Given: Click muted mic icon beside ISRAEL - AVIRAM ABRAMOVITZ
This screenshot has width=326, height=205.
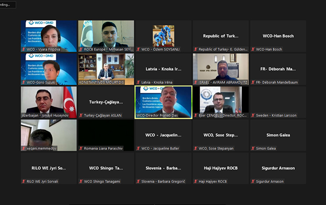Looking at the screenshot, I should coord(195,83).
